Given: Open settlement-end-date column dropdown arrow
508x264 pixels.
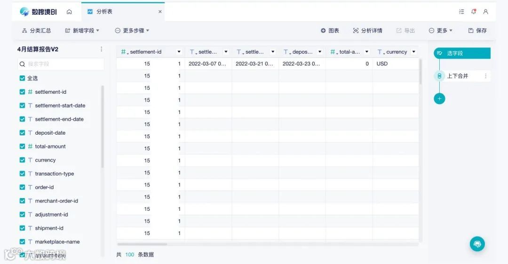Looking at the screenshot, I should coord(273,52).
